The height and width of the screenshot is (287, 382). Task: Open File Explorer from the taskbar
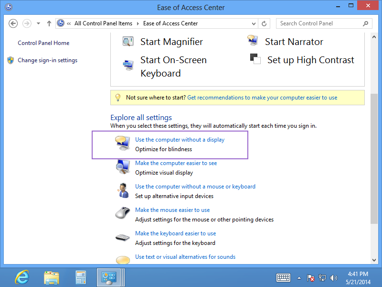coord(52,277)
